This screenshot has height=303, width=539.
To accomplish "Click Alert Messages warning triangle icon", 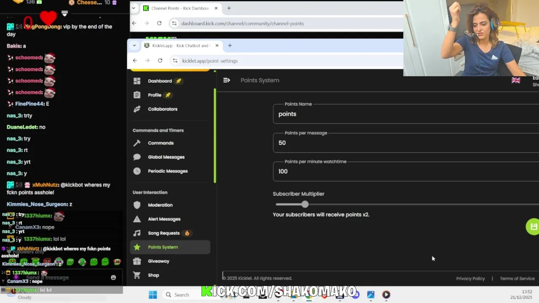I will [137, 219].
